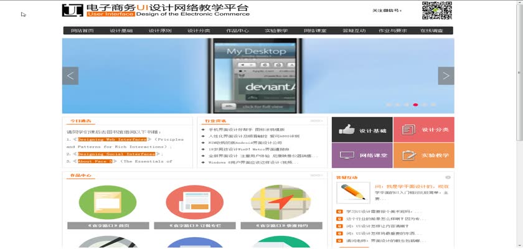Open 设计分类 red documents tile
This screenshot has width=523, height=249.
click(423, 129)
